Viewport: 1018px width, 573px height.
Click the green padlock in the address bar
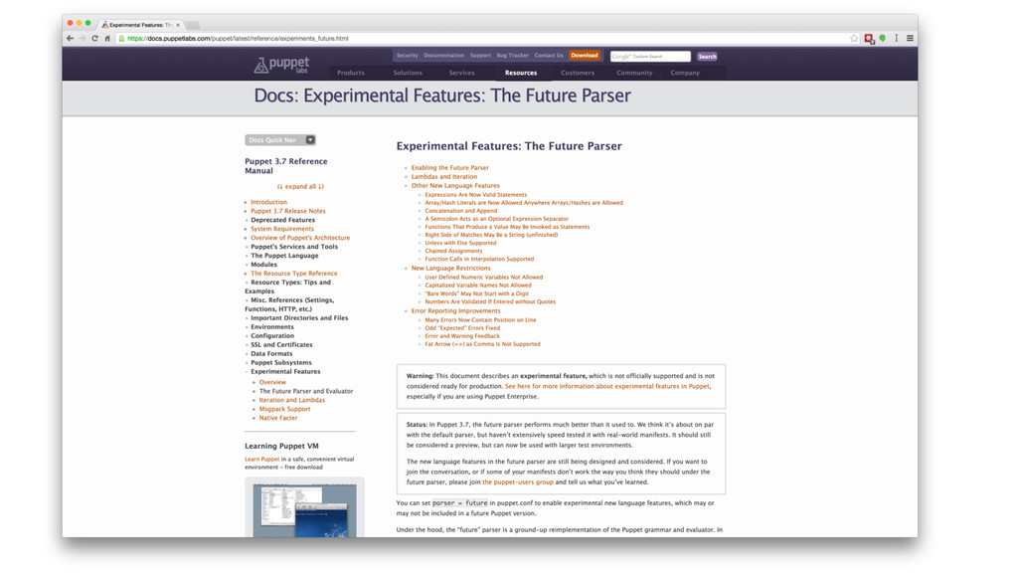click(121, 39)
